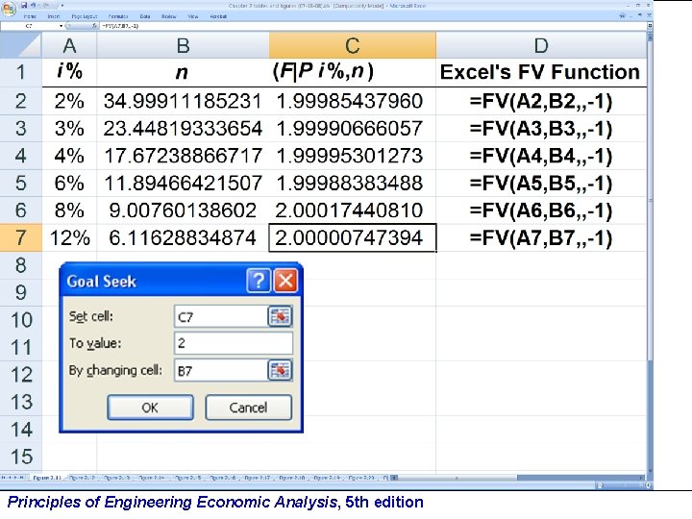The image size is (692, 519).
Task: Select highlighted column C header
Action: tap(352, 45)
